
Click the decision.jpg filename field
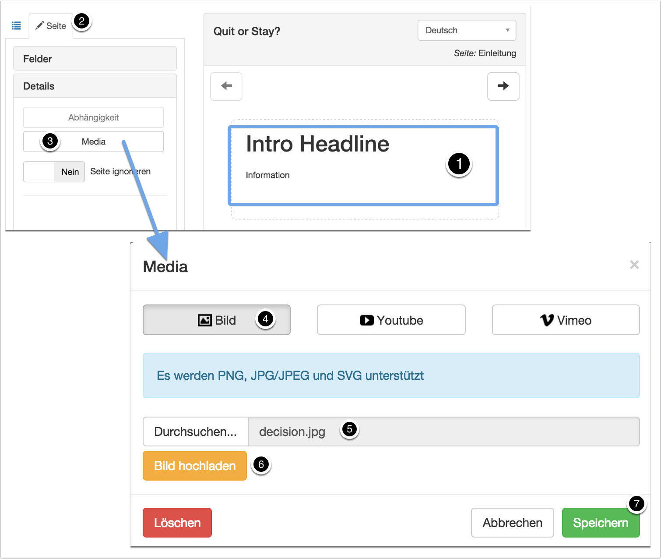pos(443,432)
